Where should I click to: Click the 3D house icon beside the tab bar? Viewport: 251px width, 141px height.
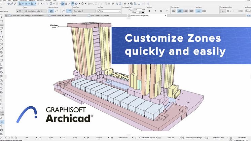click(249, 15)
